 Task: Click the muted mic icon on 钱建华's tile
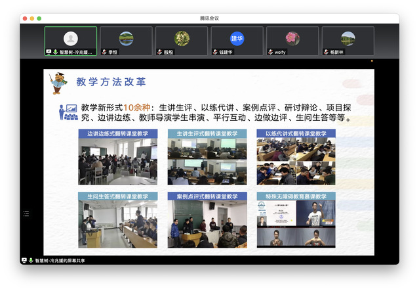[x=215, y=52]
